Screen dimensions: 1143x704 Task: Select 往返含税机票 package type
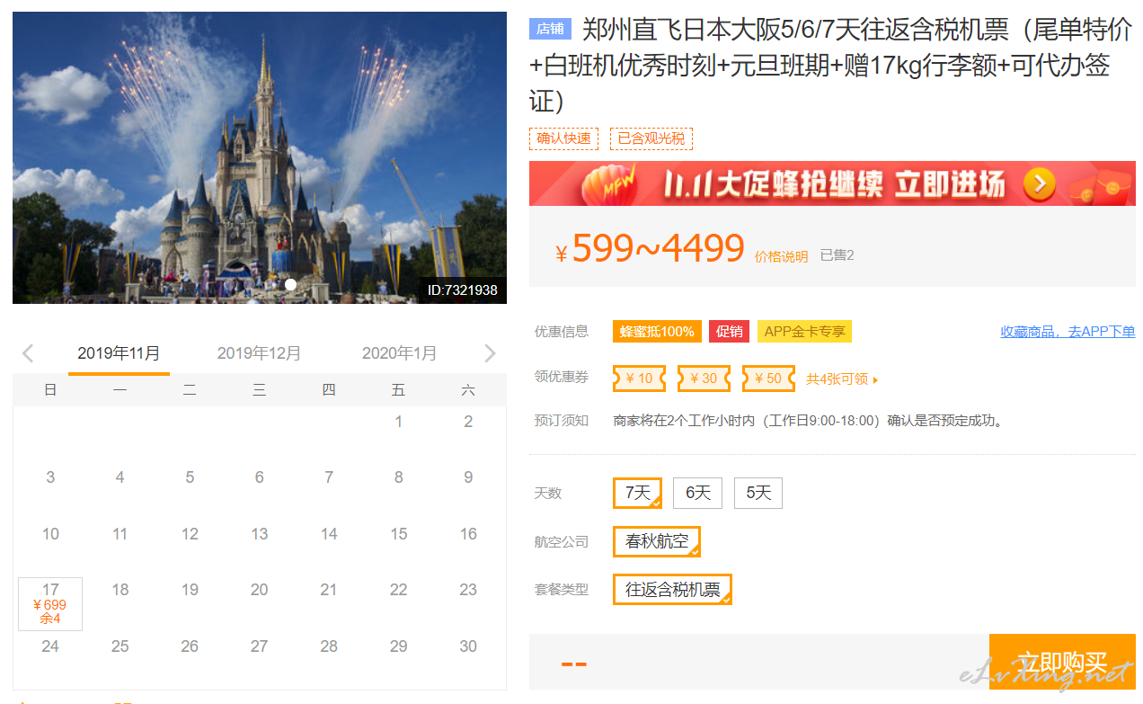[673, 590]
